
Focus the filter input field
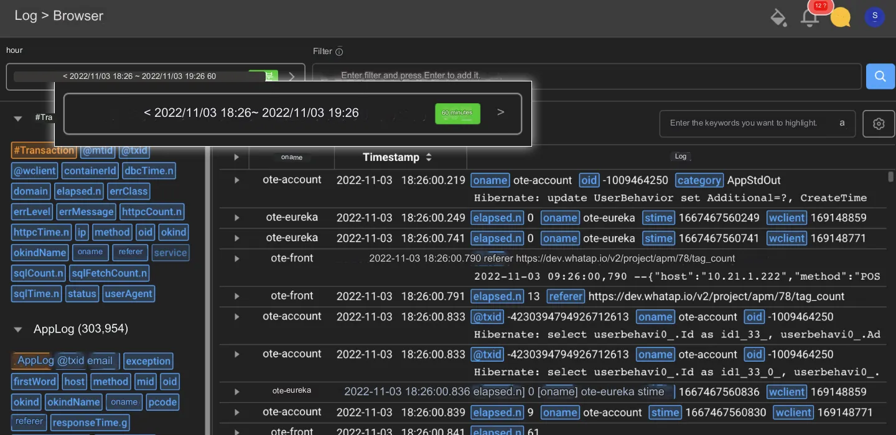click(x=587, y=76)
